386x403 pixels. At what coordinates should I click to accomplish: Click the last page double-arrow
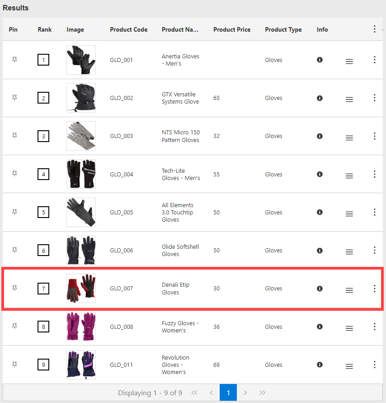tap(262, 393)
